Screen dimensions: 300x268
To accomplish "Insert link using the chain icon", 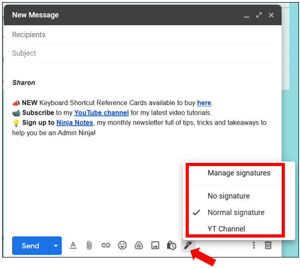I will tap(105, 245).
